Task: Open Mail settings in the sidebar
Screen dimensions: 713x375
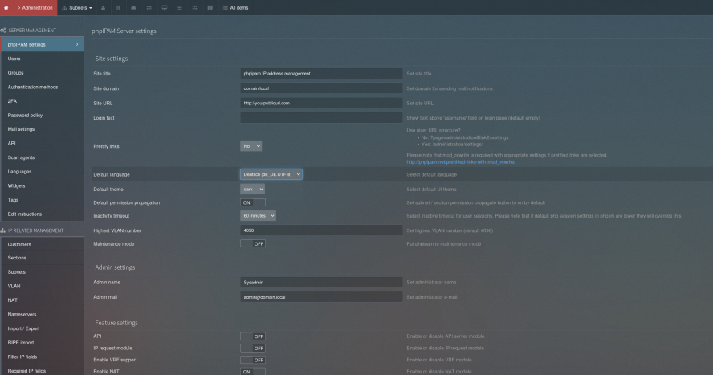Action: point(22,129)
